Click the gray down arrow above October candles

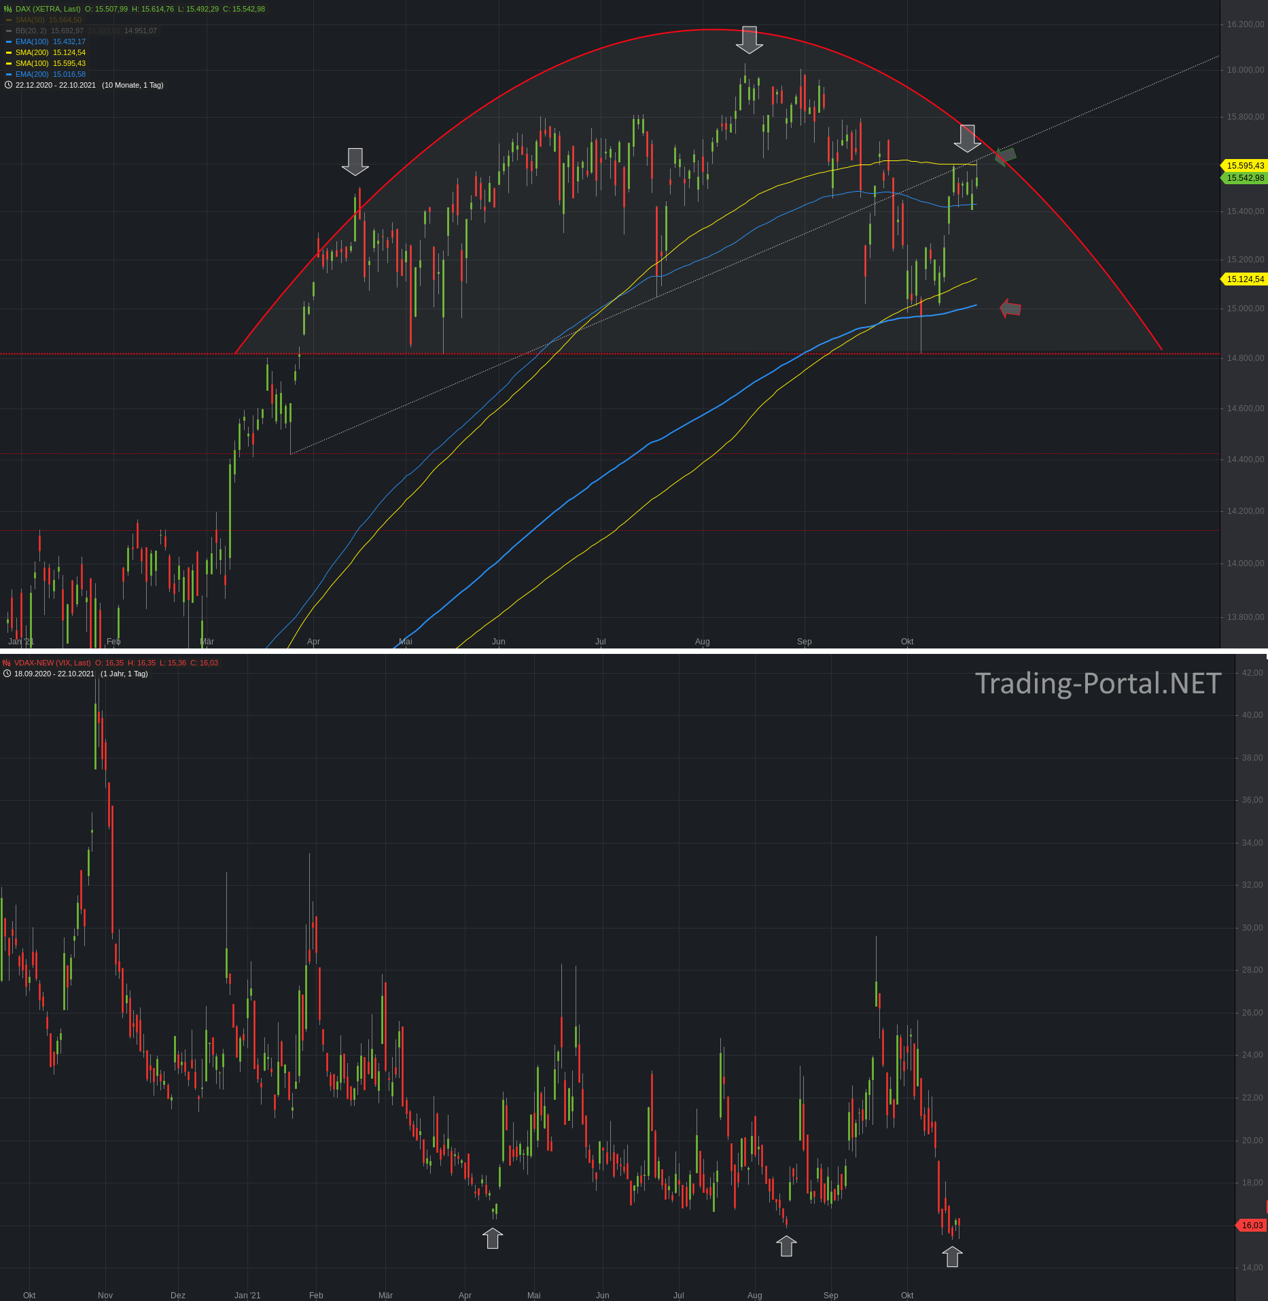click(x=967, y=139)
